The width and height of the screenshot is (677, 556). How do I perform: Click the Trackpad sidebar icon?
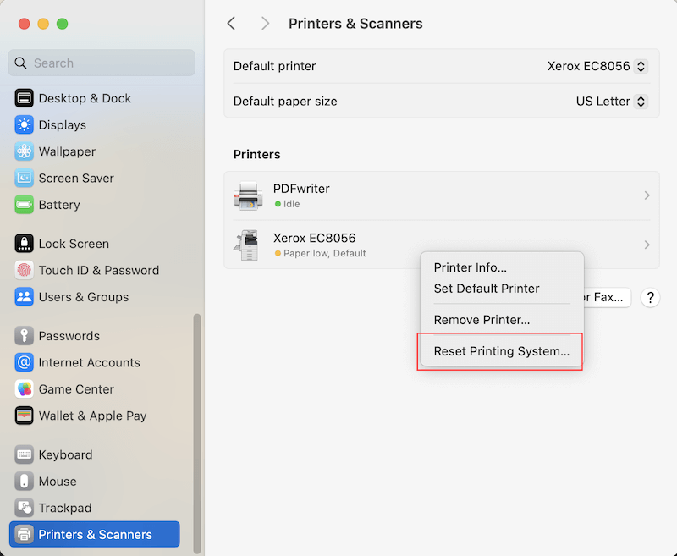pos(23,508)
